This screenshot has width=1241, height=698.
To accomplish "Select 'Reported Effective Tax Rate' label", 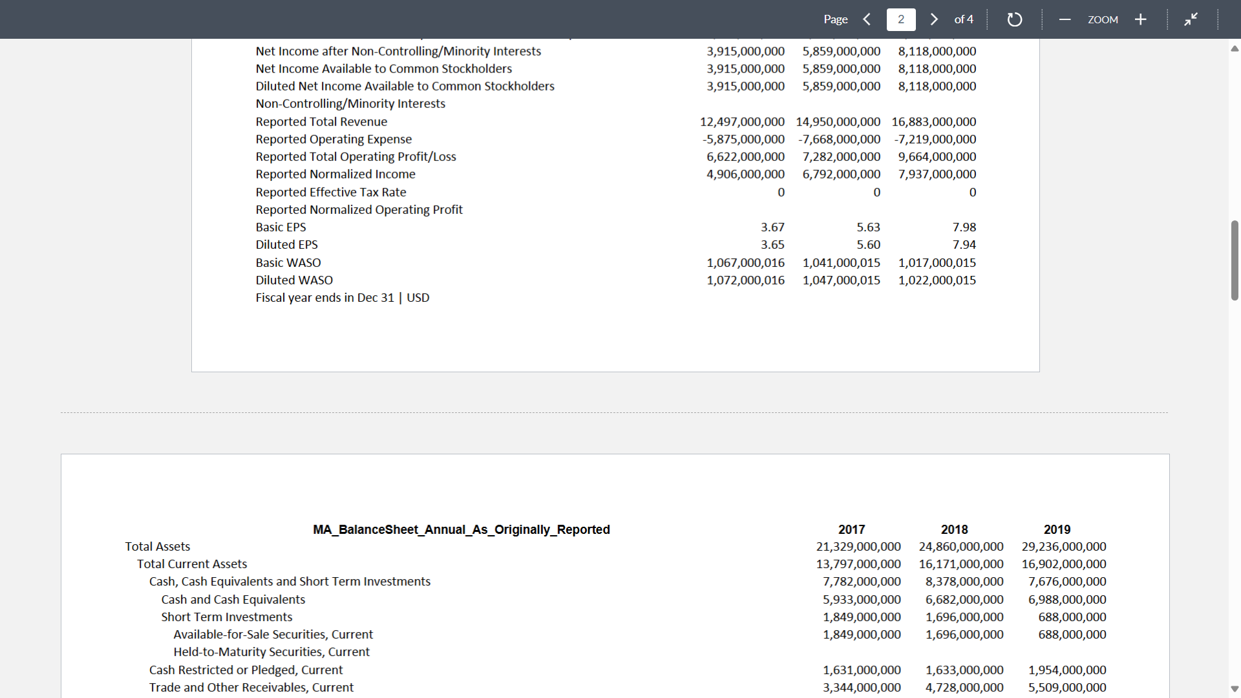I will [331, 192].
